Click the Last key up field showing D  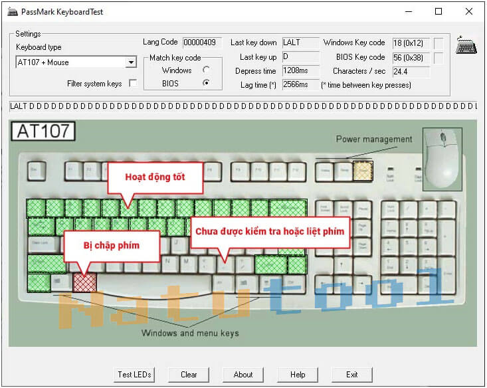pos(301,57)
